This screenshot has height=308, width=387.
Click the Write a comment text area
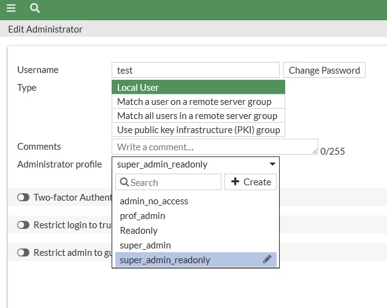[x=215, y=147]
